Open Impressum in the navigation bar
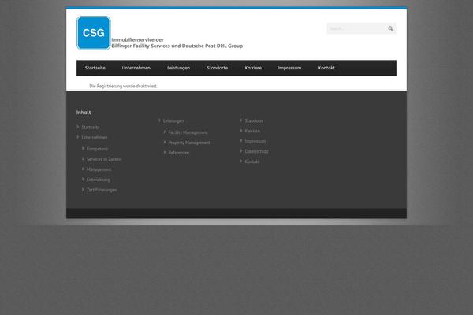The width and height of the screenshot is (473, 315). coord(289,68)
